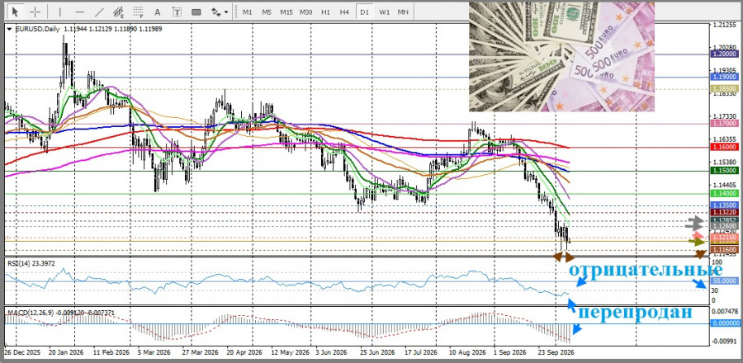The width and height of the screenshot is (743, 363).
Task: Click the 27 Mar 2026 date label
Action: tap(198, 353)
